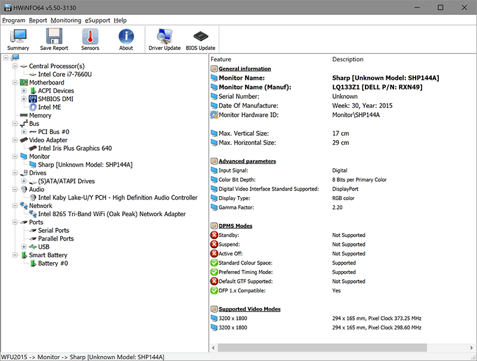This screenshot has width=477, height=361.
Task: Expand the ACPI Devices node
Action: click(x=24, y=91)
